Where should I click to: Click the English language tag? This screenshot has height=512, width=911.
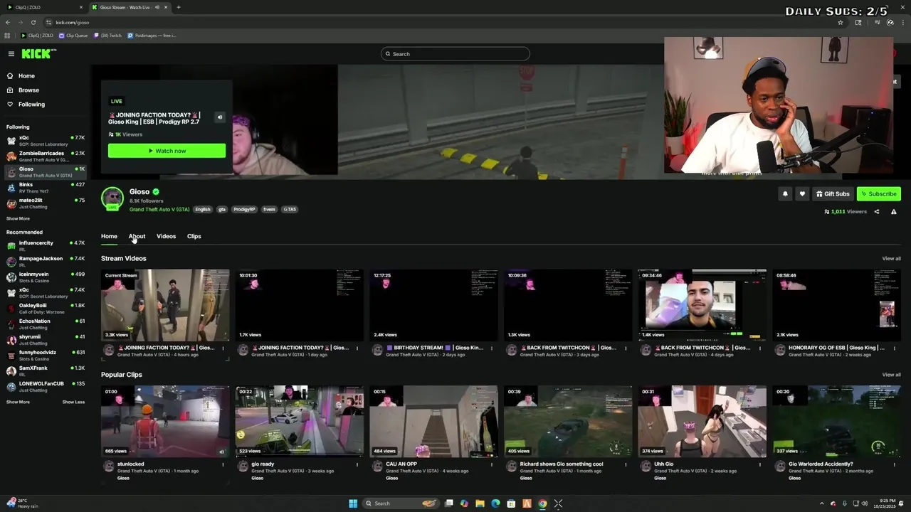(x=203, y=210)
